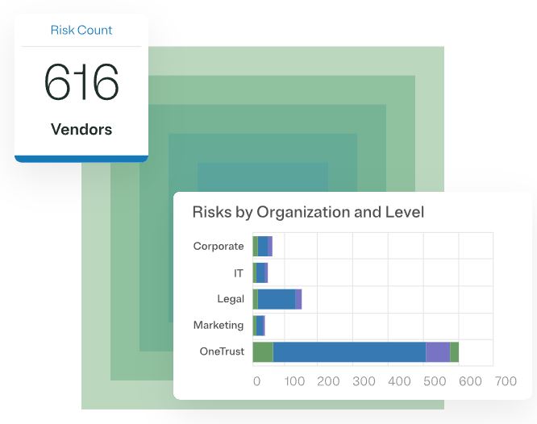Click the Risks by Organization and Level title
The height and width of the screenshot is (424, 537).
(308, 213)
